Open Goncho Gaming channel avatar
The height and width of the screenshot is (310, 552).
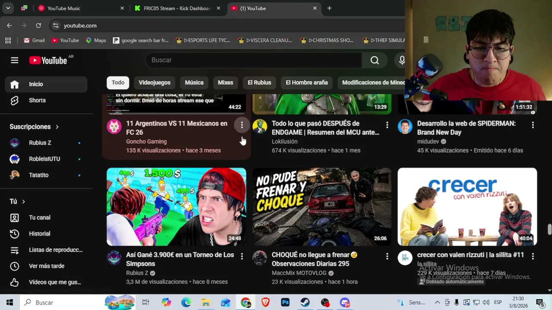[114, 127]
